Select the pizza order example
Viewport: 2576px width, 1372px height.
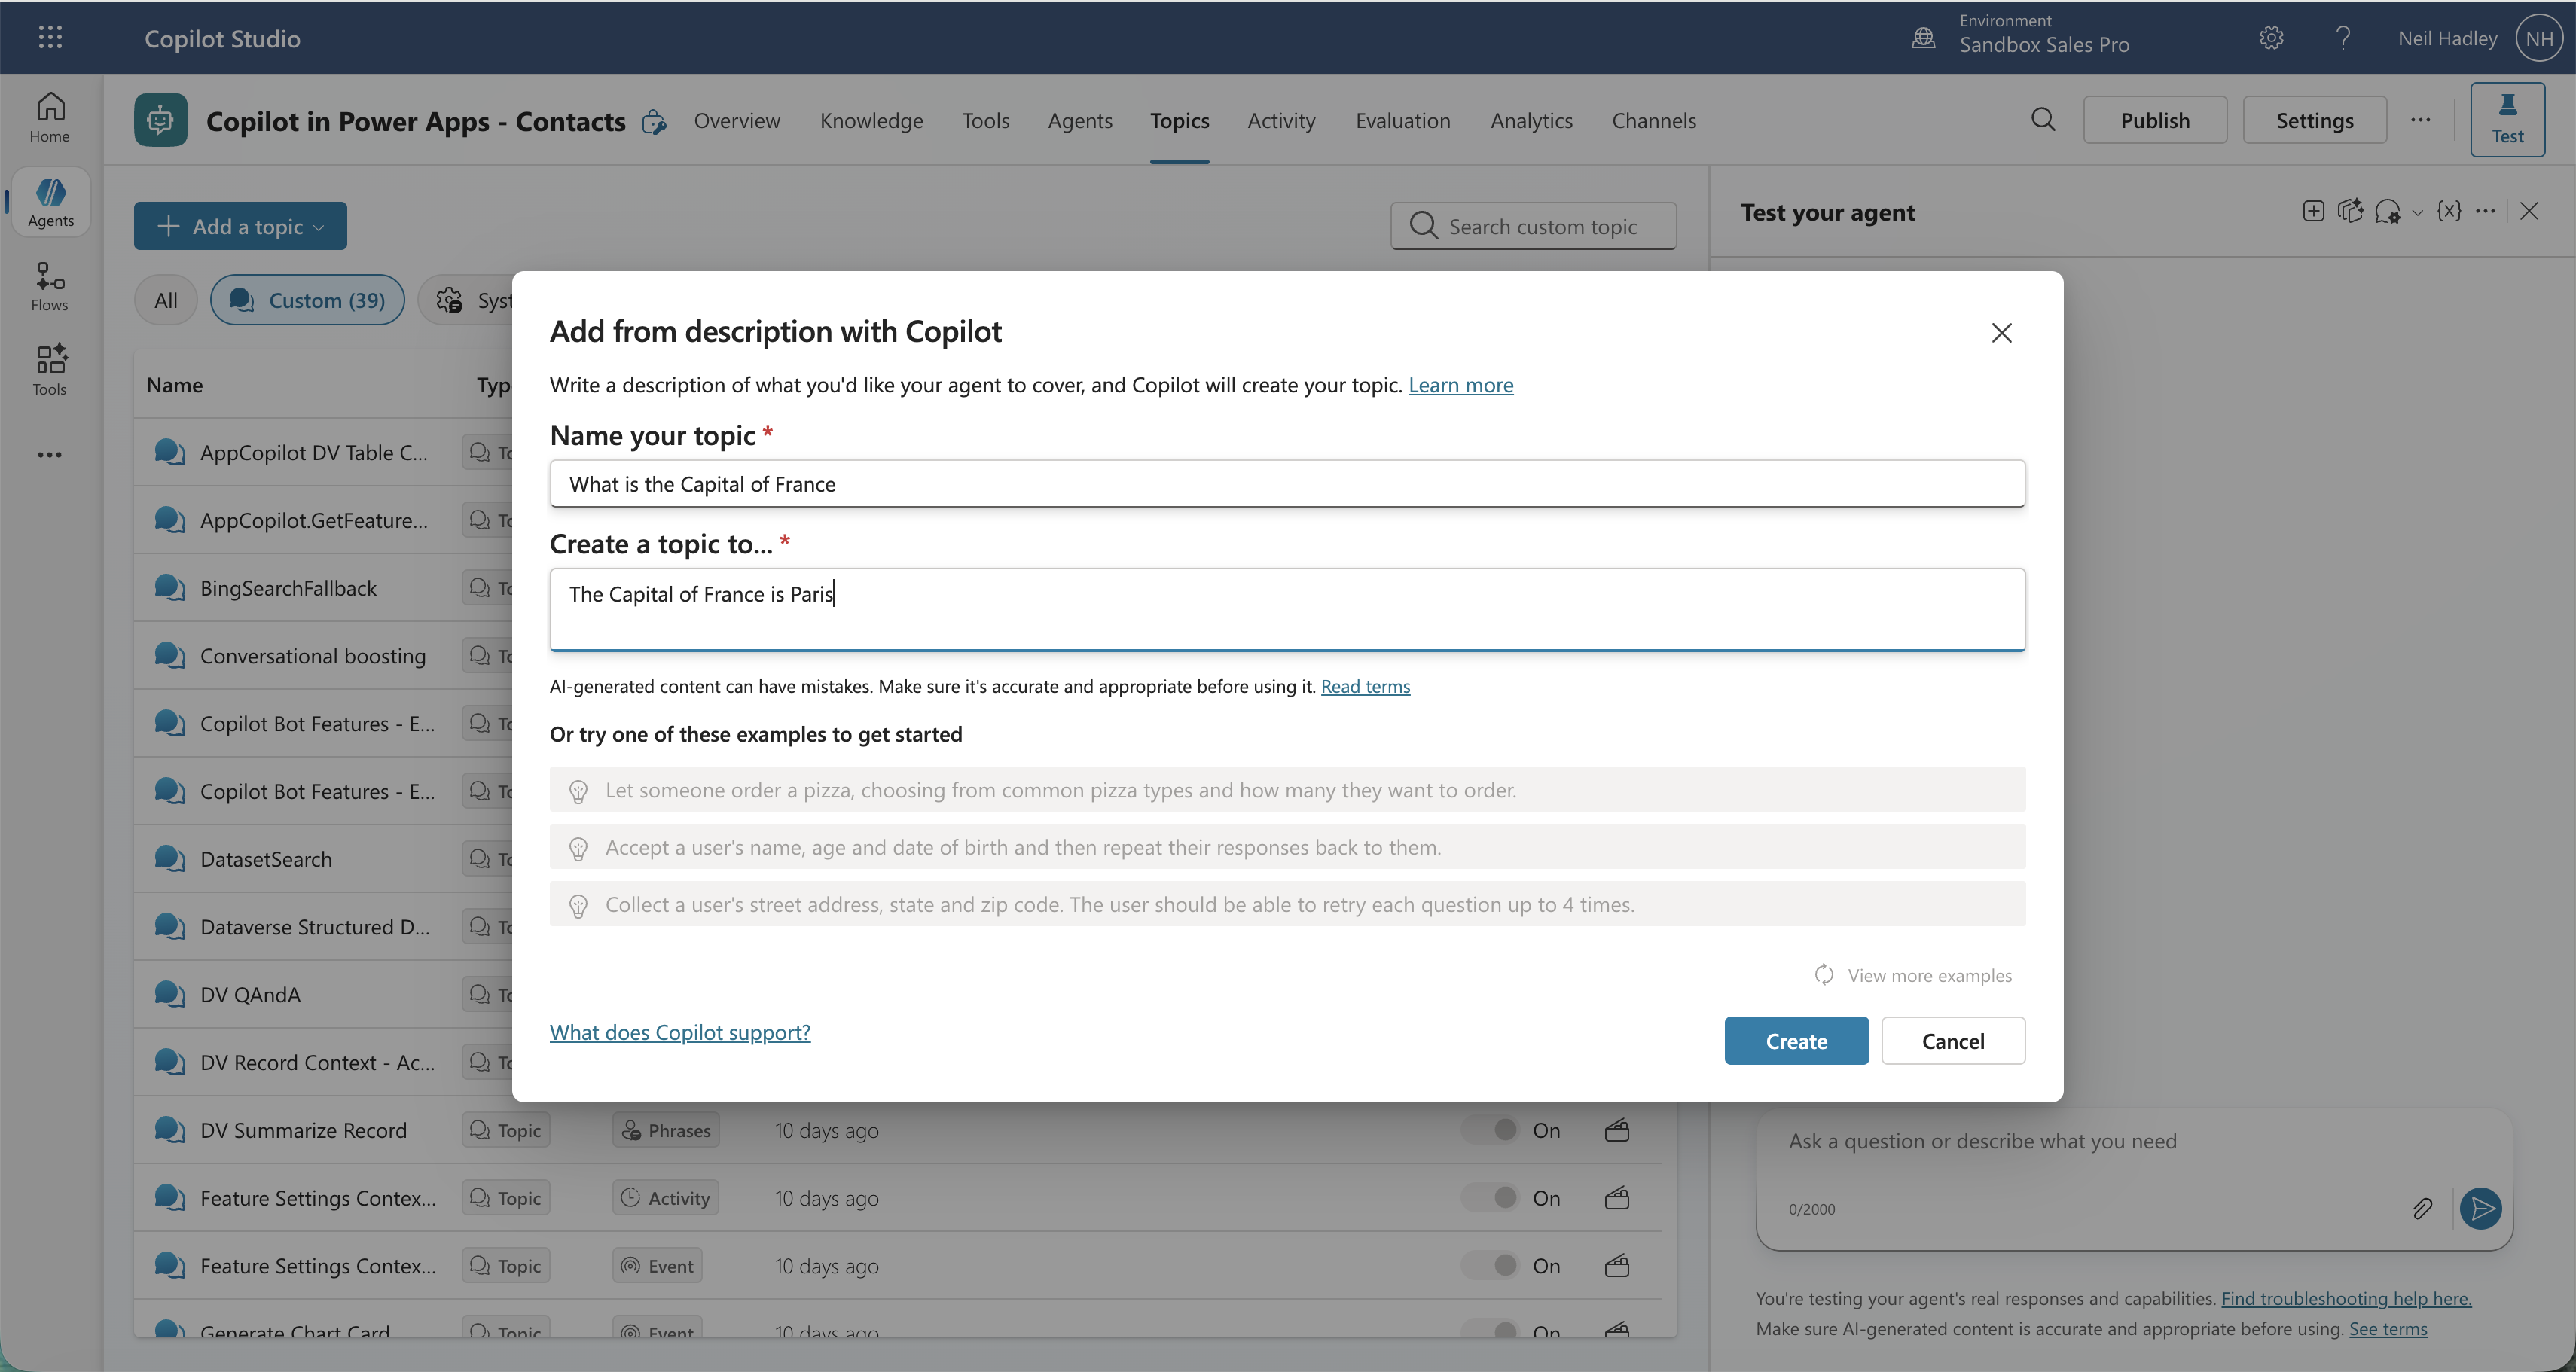tap(1287, 790)
